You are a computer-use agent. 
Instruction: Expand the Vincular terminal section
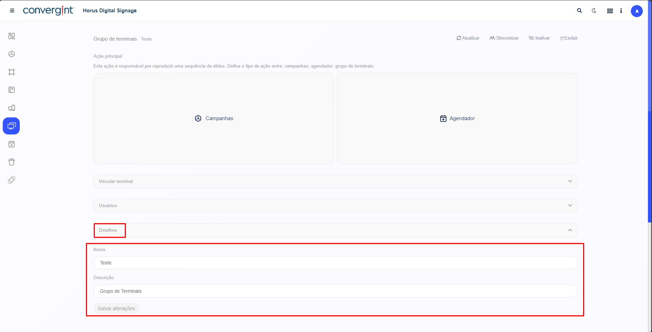click(335, 181)
